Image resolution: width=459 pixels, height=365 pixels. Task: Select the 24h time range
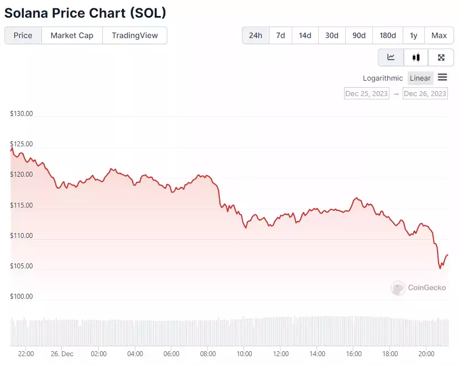[256, 35]
